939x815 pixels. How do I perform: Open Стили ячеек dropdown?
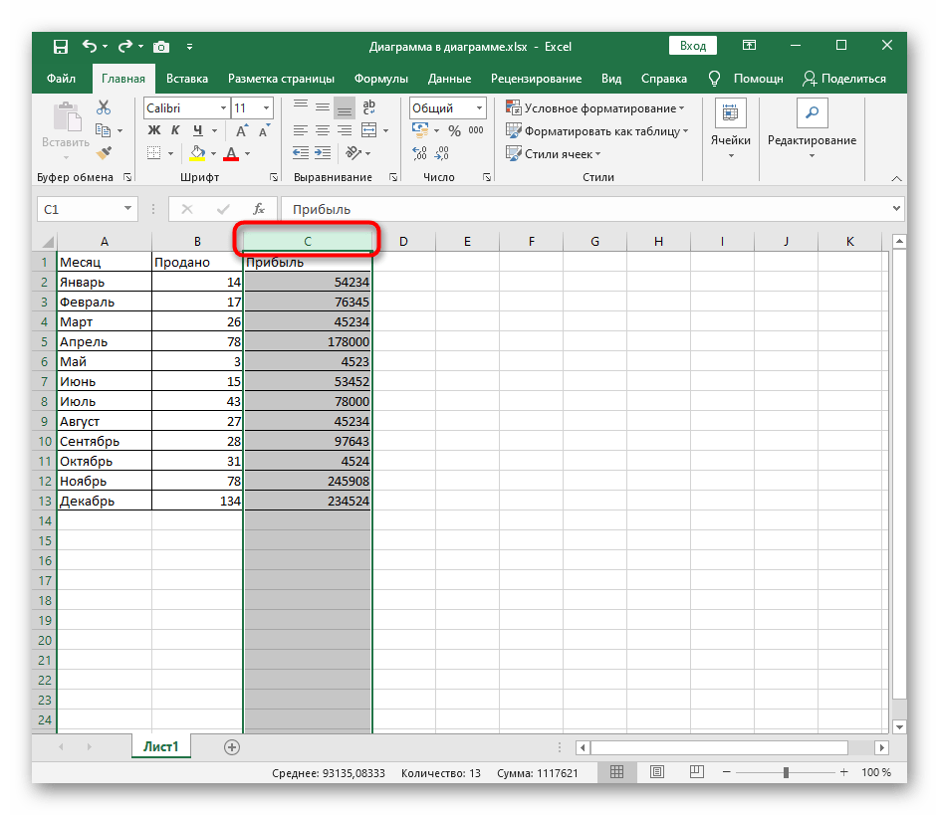point(554,154)
